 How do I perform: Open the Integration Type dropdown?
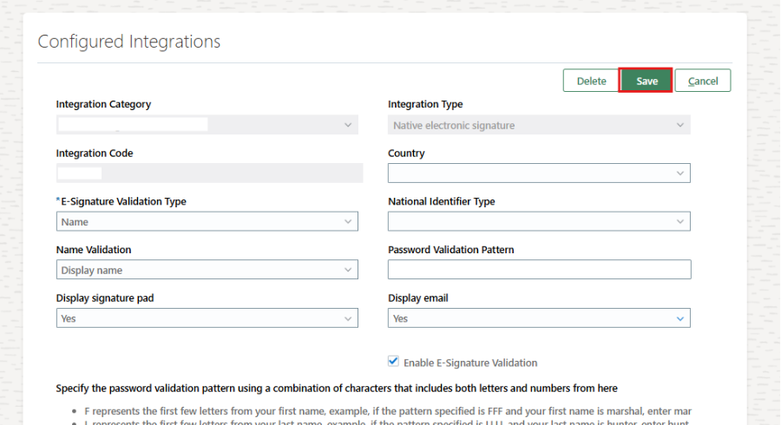[539, 125]
